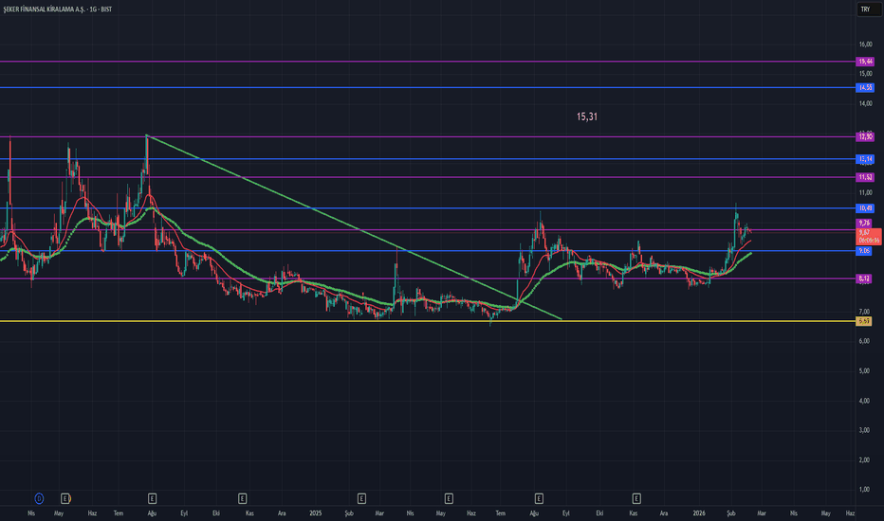The height and width of the screenshot is (521, 884).
Task: Open the E earnings marker above Şub
Action: click(361, 496)
